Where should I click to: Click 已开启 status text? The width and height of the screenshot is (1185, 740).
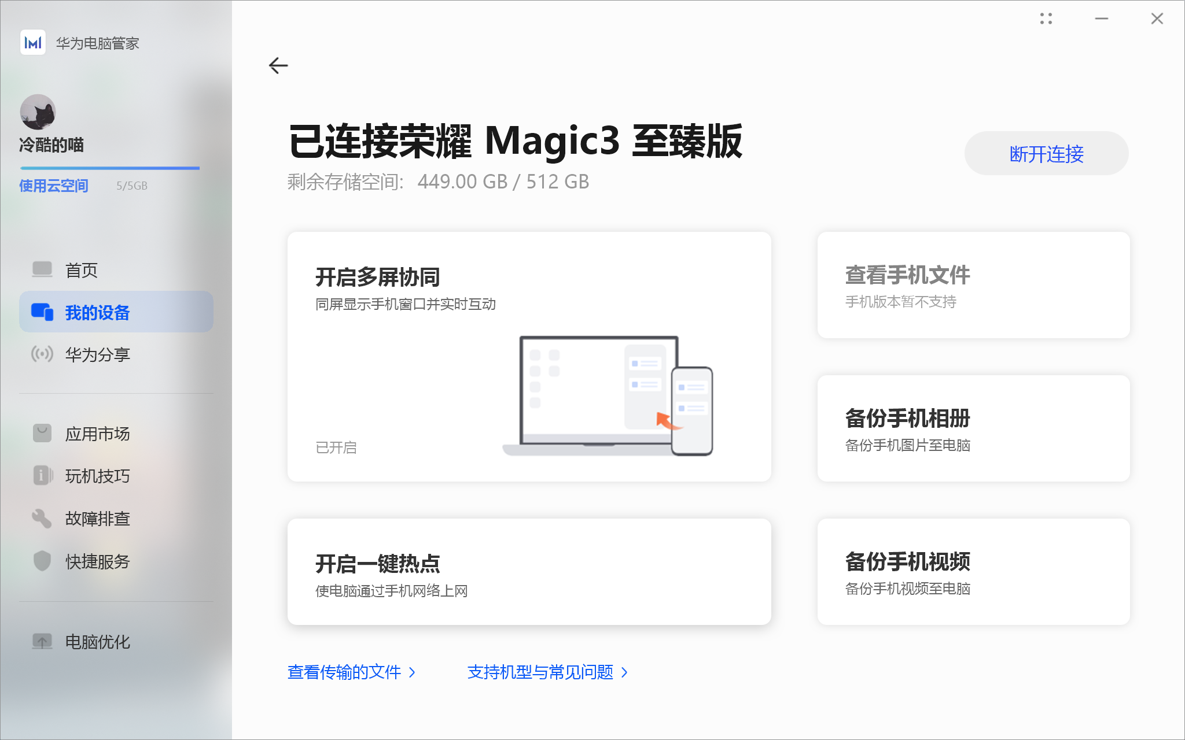point(336,447)
